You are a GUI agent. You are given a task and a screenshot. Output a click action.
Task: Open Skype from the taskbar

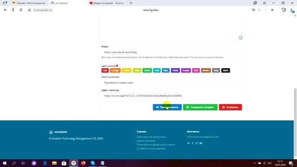tap(93, 163)
